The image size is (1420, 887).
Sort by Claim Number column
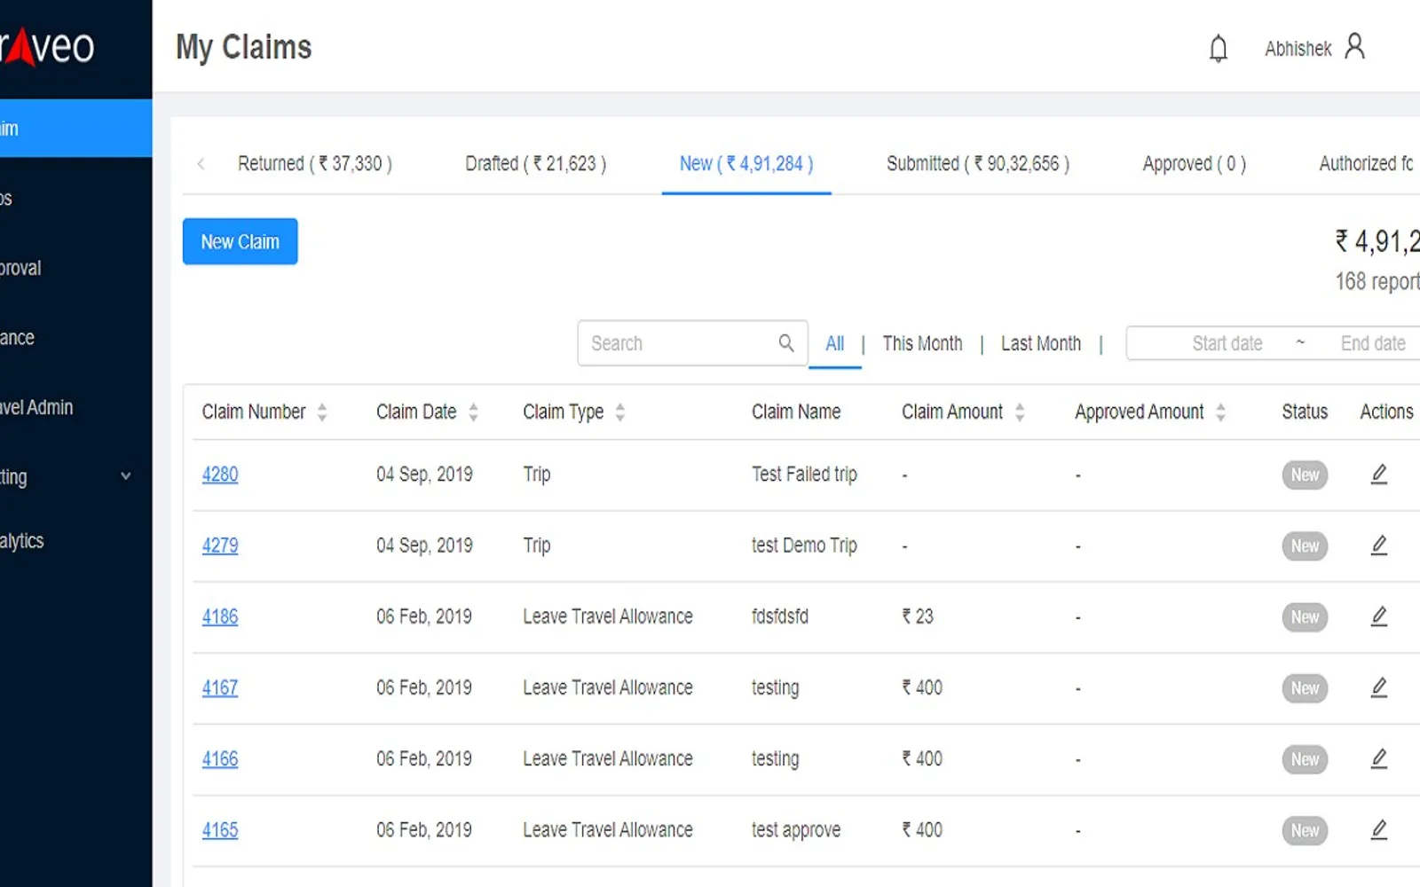[322, 412]
